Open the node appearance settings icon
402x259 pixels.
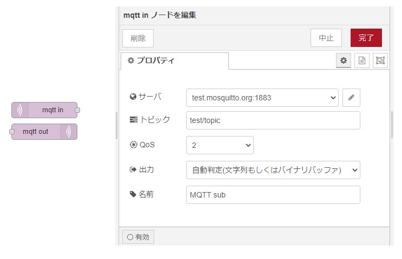[x=380, y=61]
